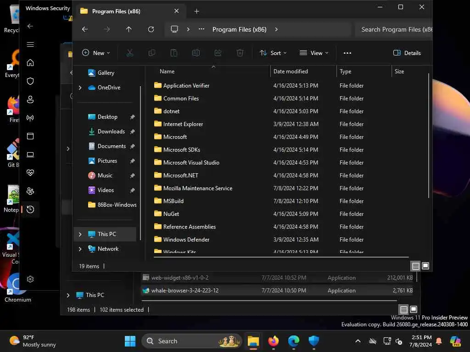The width and height of the screenshot is (470, 352).
Task: Click the Copy icon in Explorer toolbar
Action: pos(151,53)
